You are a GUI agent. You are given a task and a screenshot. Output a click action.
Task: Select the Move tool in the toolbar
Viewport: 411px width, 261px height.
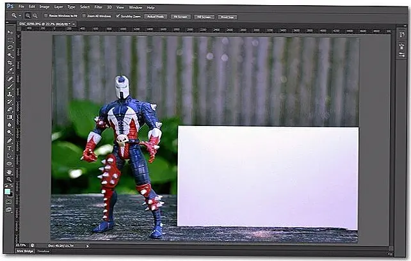[10, 31]
